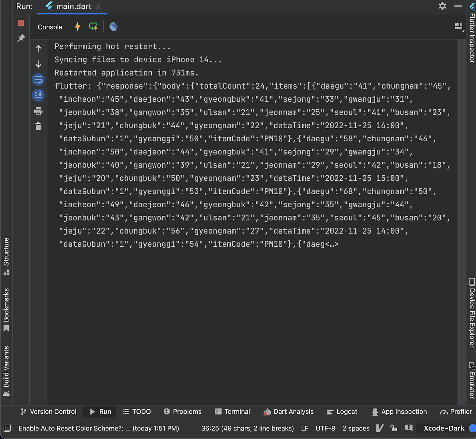476x439 pixels.
Task: Toggle soft-wrap for console output
Action: pos(38,80)
